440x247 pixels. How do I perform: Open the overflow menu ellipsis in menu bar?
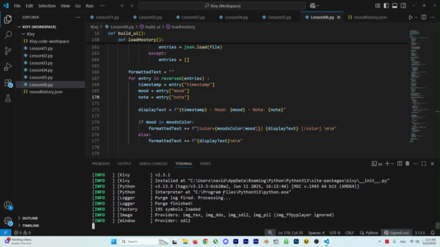102,5
